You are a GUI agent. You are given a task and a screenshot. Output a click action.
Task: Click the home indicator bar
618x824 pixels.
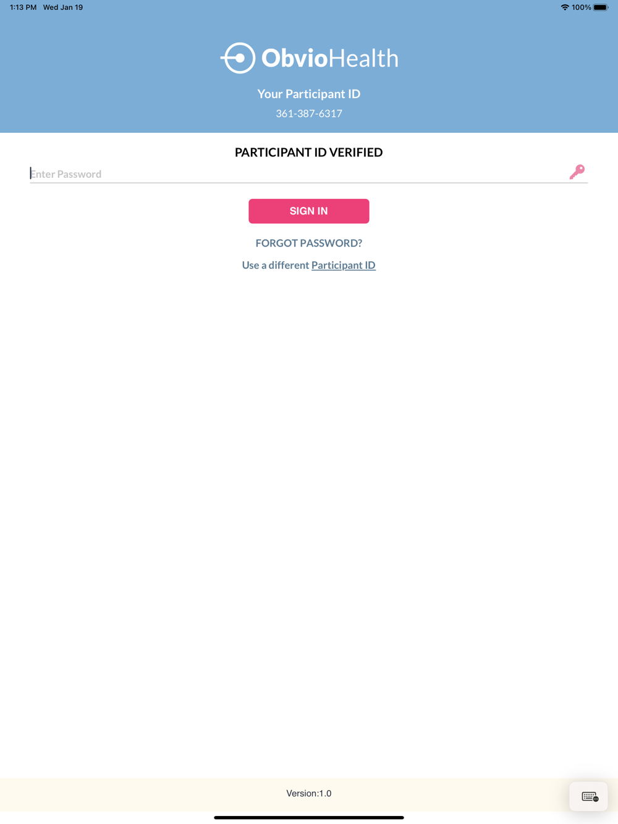[309, 818]
